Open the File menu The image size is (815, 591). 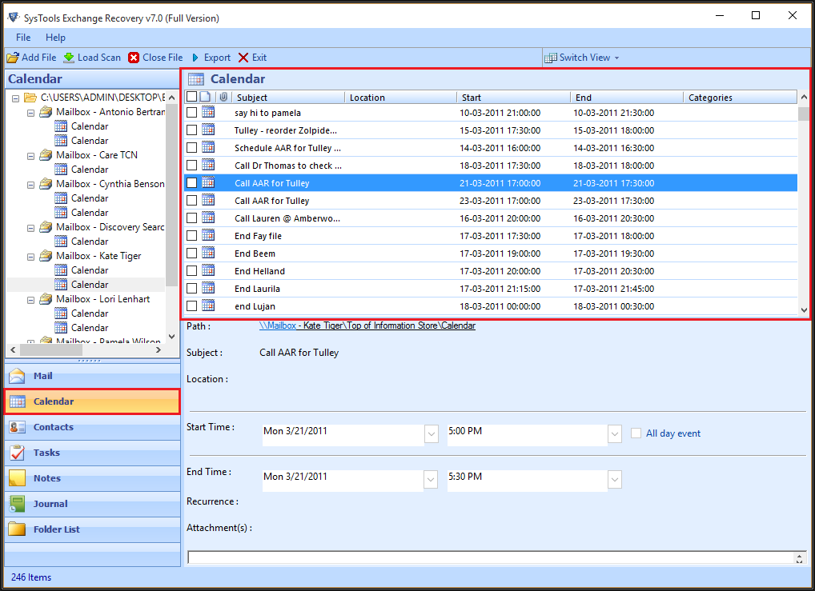pos(23,38)
